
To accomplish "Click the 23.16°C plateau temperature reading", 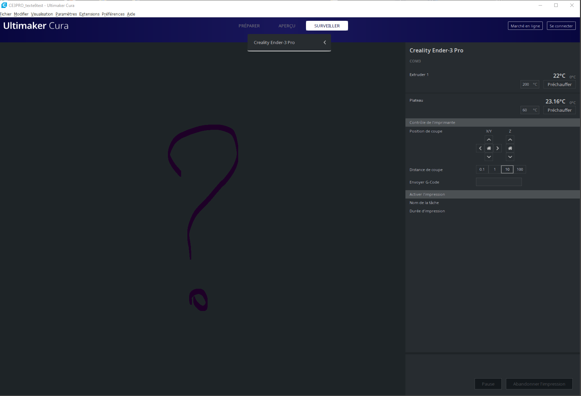I will click(555, 101).
